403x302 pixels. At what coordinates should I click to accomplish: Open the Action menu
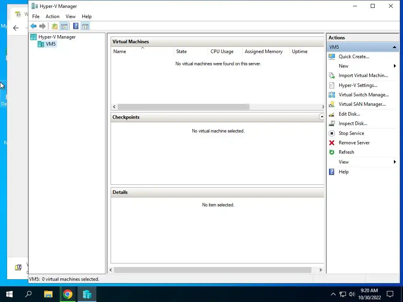click(x=52, y=17)
